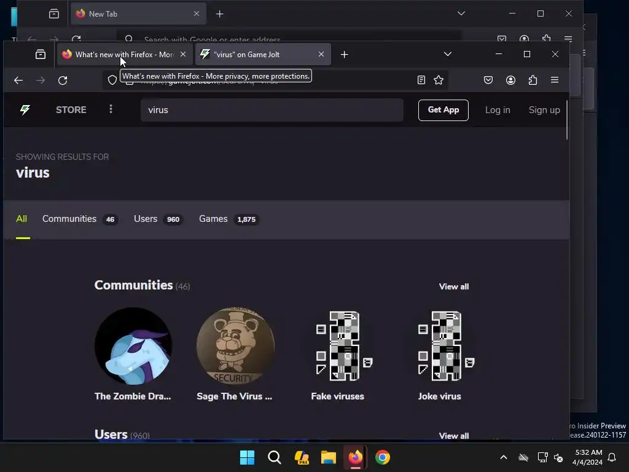Click Sign up
The width and height of the screenshot is (629, 472).
[x=544, y=110]
